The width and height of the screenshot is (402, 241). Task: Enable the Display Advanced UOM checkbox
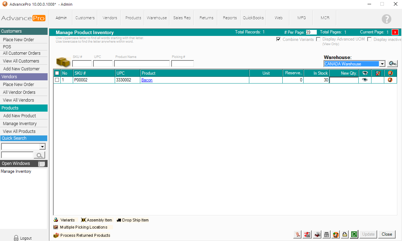point(318,39)
